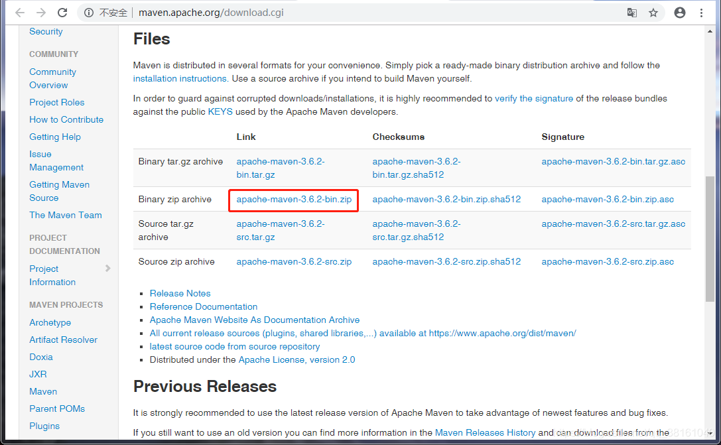Open the KEYS link
Screen dimensions: 721x445
[x=220, y=111]
